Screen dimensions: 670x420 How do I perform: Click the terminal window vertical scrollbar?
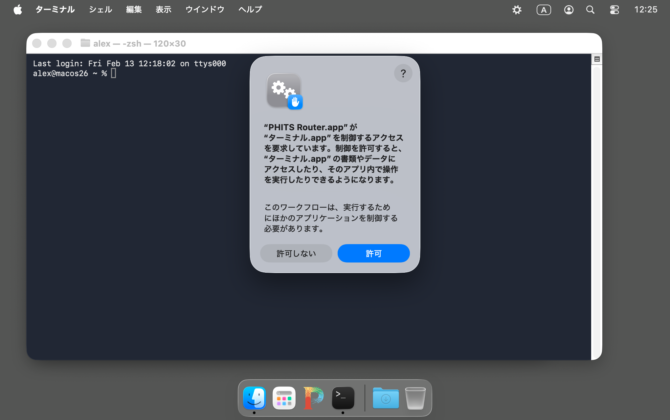tap(597, 210)
